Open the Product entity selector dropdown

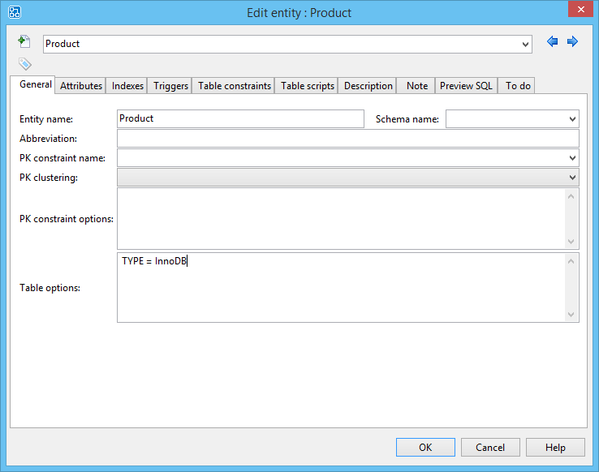pyautogui.click(x=526, y=45)
